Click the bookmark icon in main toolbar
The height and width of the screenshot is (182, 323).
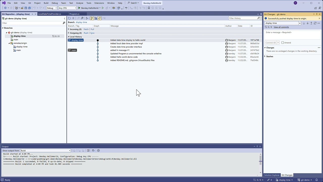coord(149,8)
